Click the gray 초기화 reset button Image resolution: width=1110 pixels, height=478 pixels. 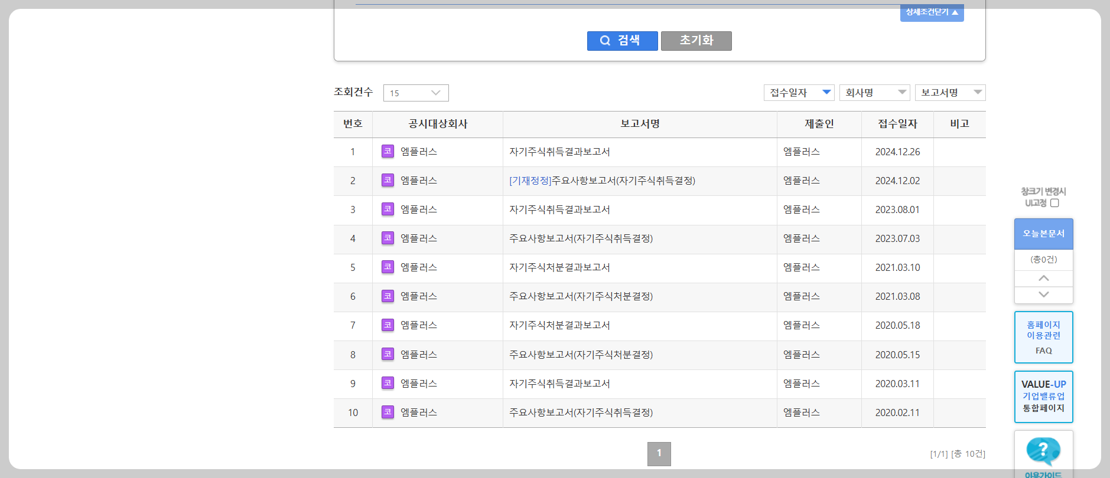pos(696,41)
